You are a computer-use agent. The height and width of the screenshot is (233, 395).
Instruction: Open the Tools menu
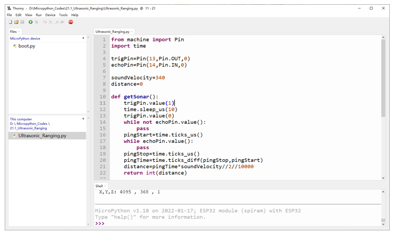click(63, 15)
